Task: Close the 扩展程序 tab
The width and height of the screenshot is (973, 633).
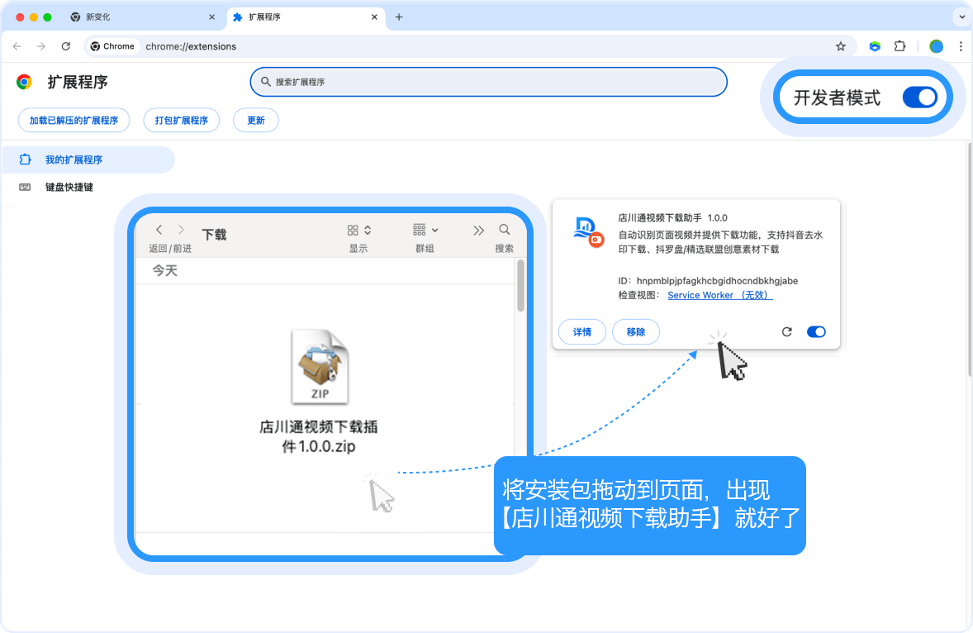Action: tap(374, 17)
